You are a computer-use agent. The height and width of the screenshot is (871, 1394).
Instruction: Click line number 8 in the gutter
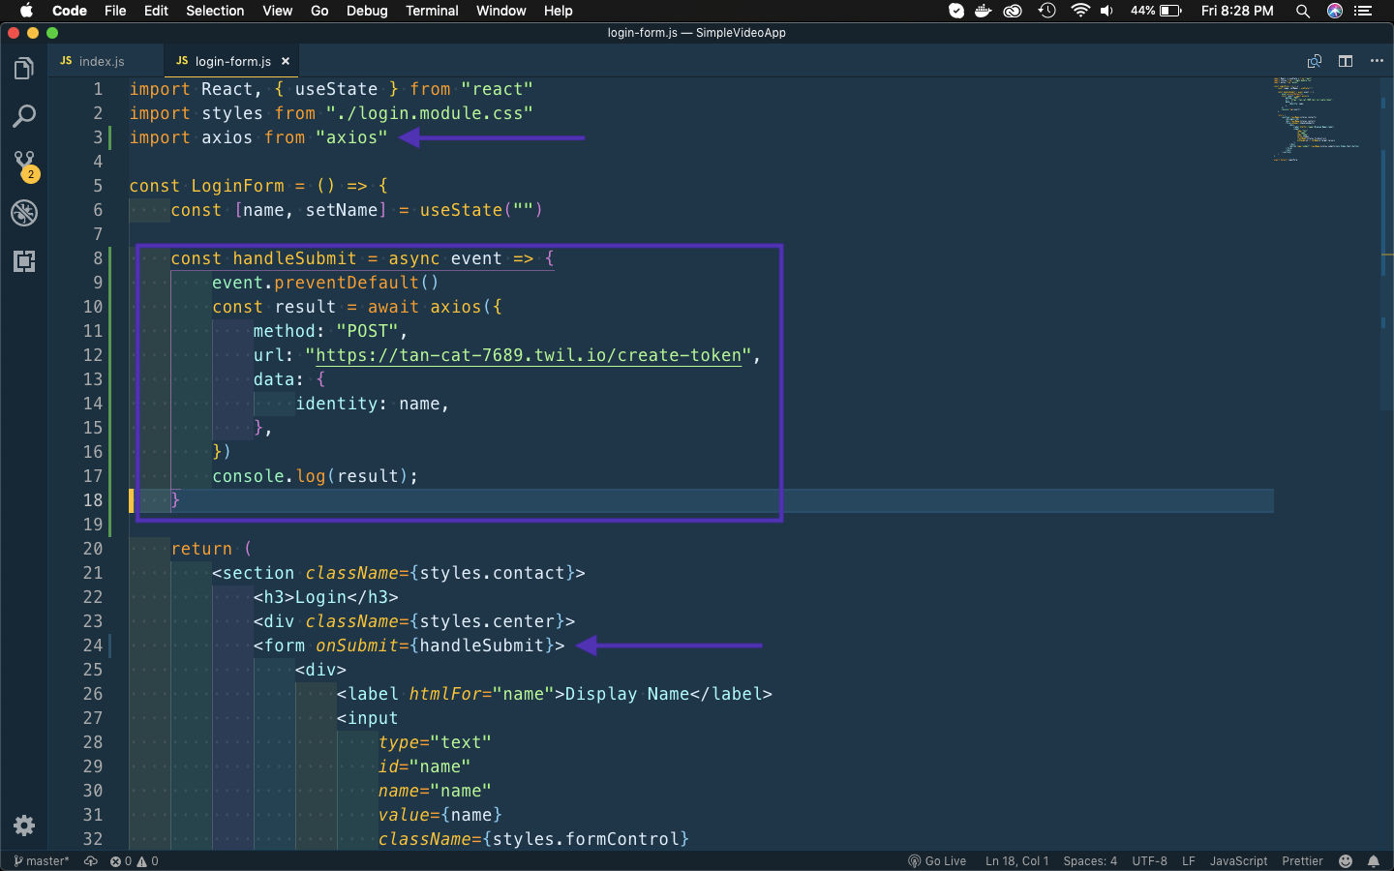tap(98, 258)
